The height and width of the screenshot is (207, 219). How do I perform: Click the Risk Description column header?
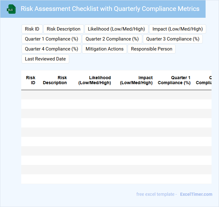[x=55, y=80]
